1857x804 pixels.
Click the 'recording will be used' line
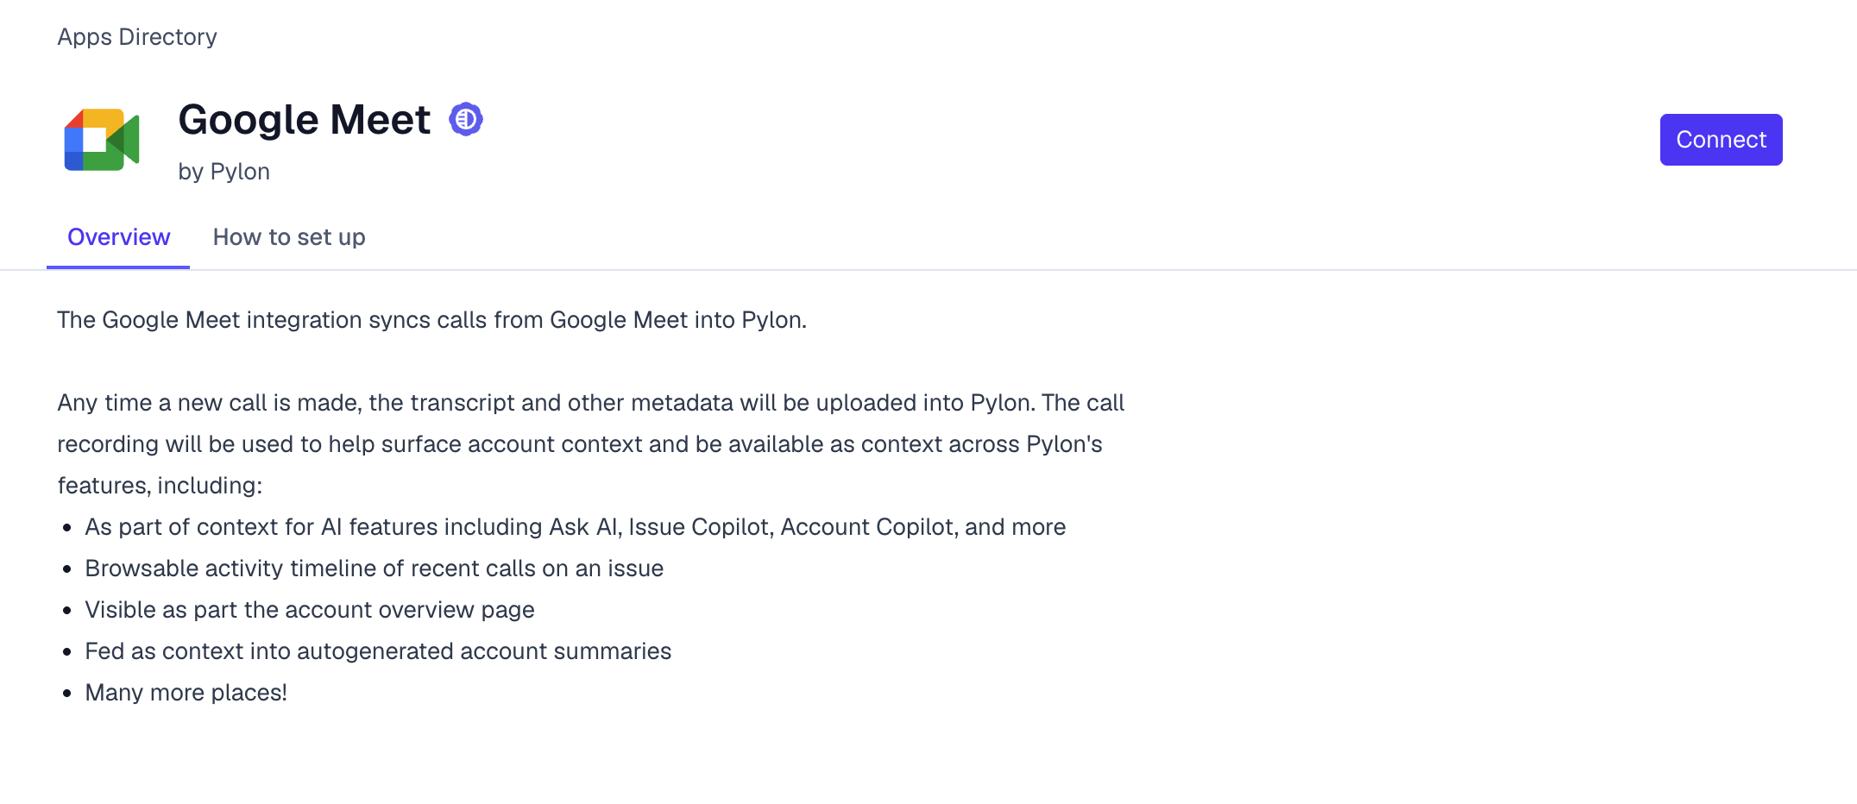coord(579,444)
